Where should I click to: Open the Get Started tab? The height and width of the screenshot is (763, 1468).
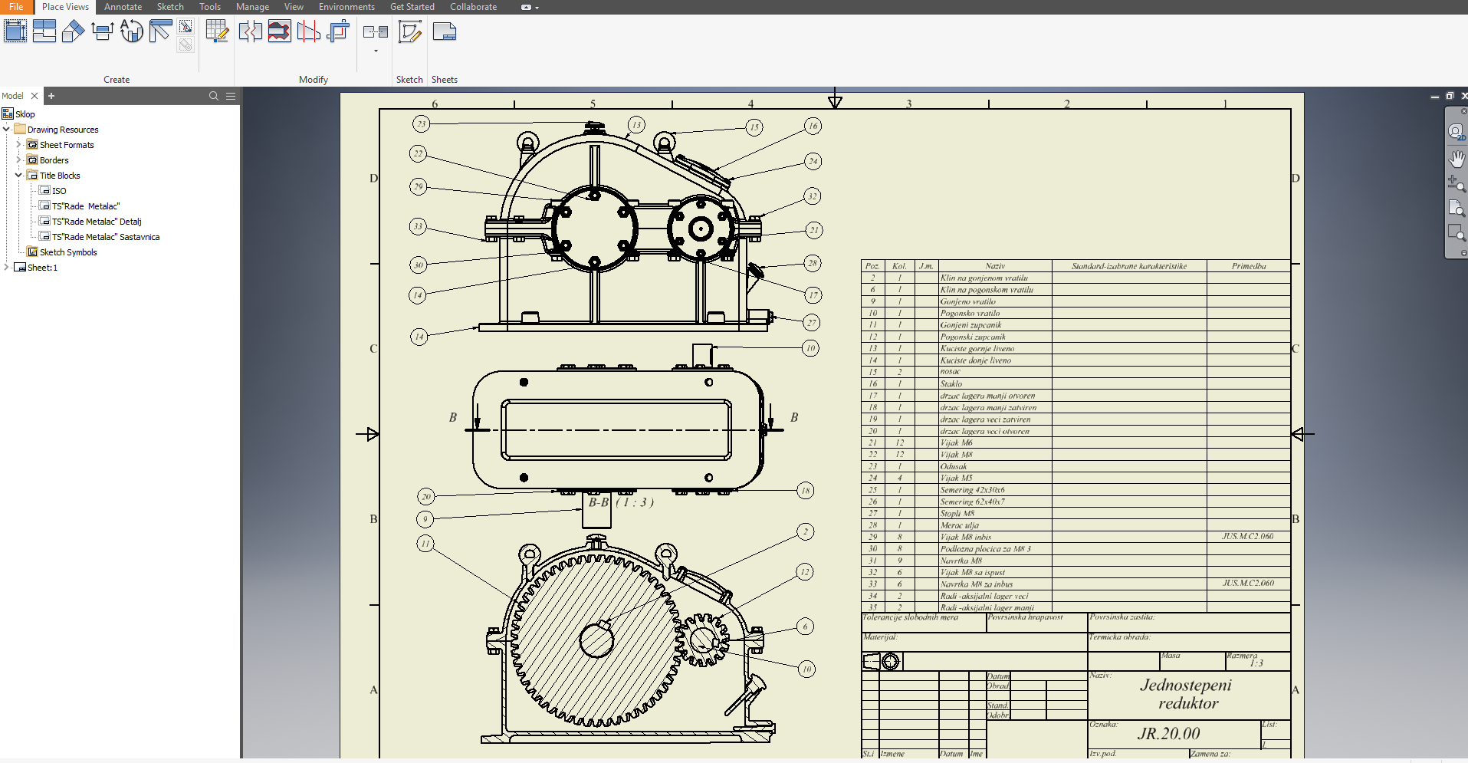(412, 7)
